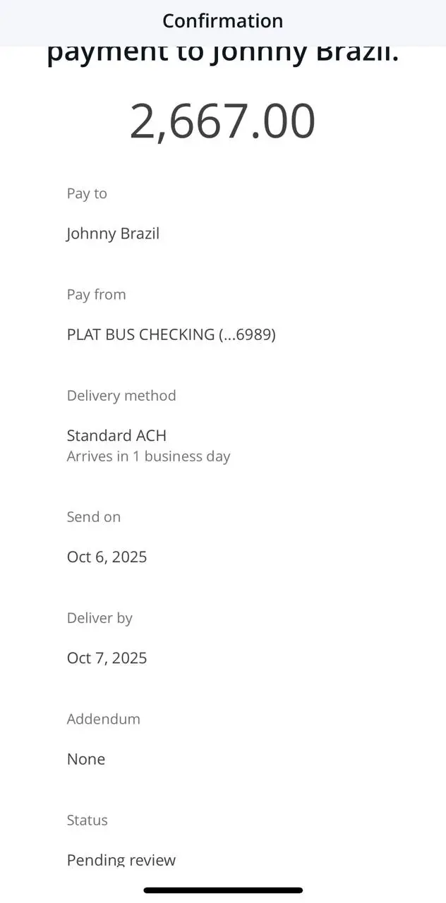This screenshot has width=446, height=903.
Task: Tap the 'Delivery method' label
Action: (121, 396)
